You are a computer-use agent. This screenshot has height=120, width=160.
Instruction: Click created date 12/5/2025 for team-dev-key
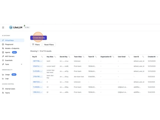click(x=151, y=76)
